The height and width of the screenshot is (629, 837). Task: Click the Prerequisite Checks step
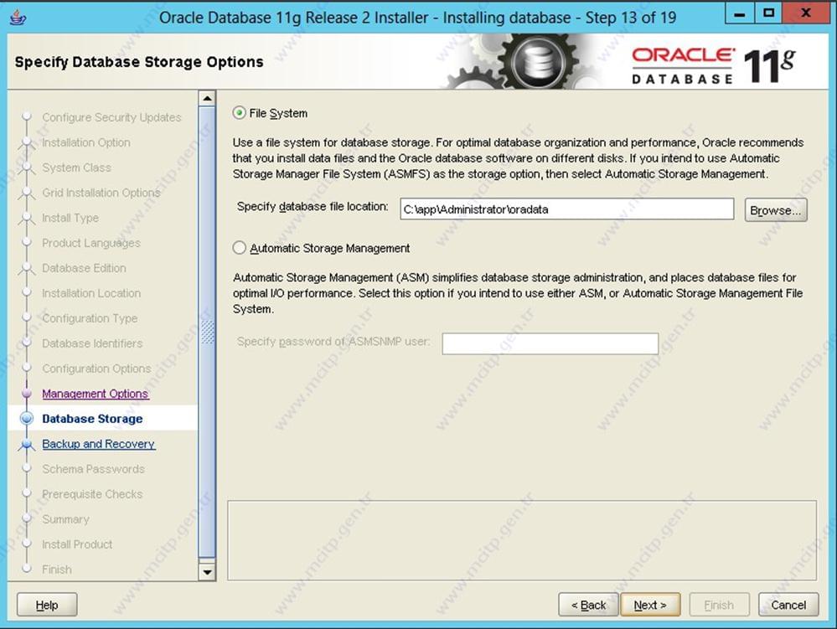[92, 494]
